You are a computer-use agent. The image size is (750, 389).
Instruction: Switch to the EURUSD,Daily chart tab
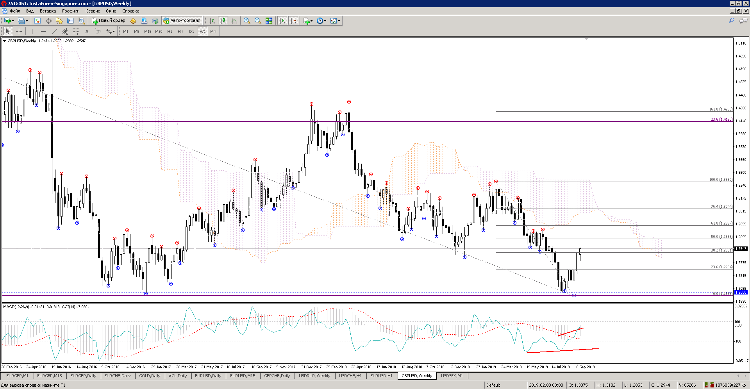(x=208, y=376)
